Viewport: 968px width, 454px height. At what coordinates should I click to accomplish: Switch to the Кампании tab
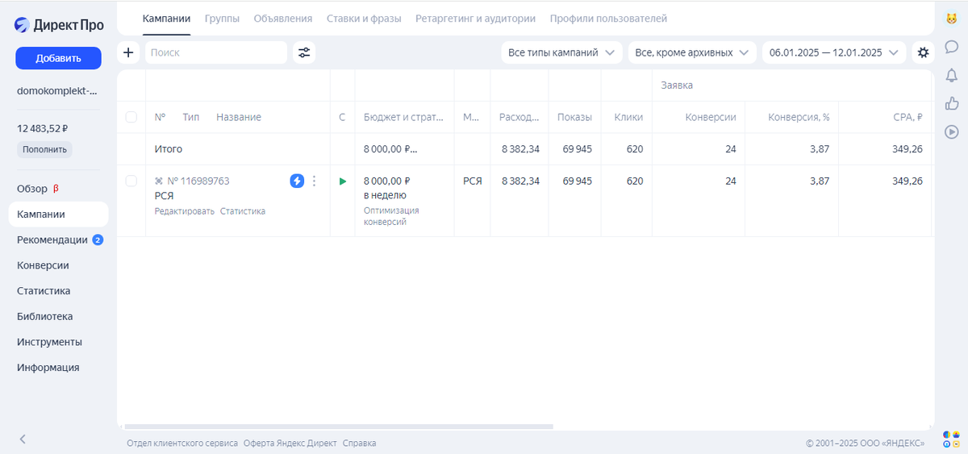pyautogui.click(x=166, y=19)
